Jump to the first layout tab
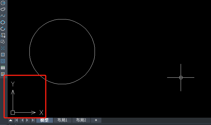The width and height of the screenshot is (211, 125). tap(16, 120)
